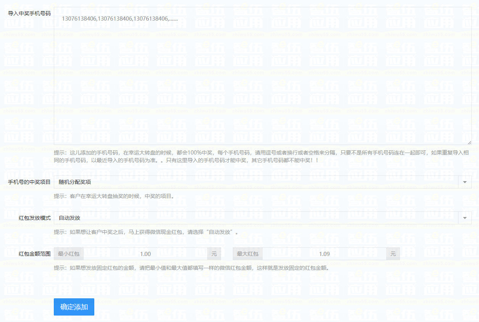Click the hint about 100%中奖 phone numbers
479x322 pixels.
[x=261, y=156]
